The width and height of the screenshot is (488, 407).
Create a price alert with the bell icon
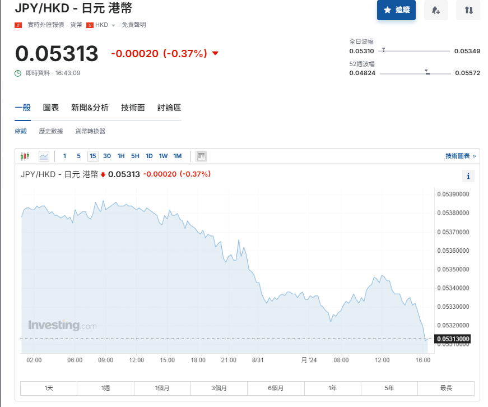435,10
